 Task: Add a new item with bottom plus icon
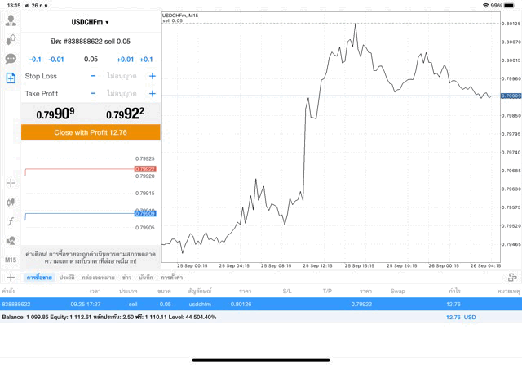pyautogui.click(x=11, y=278)
